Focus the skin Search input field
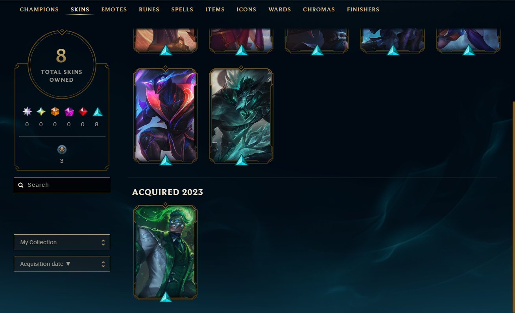This screenshot has width=515, height=313. point(62,185)
